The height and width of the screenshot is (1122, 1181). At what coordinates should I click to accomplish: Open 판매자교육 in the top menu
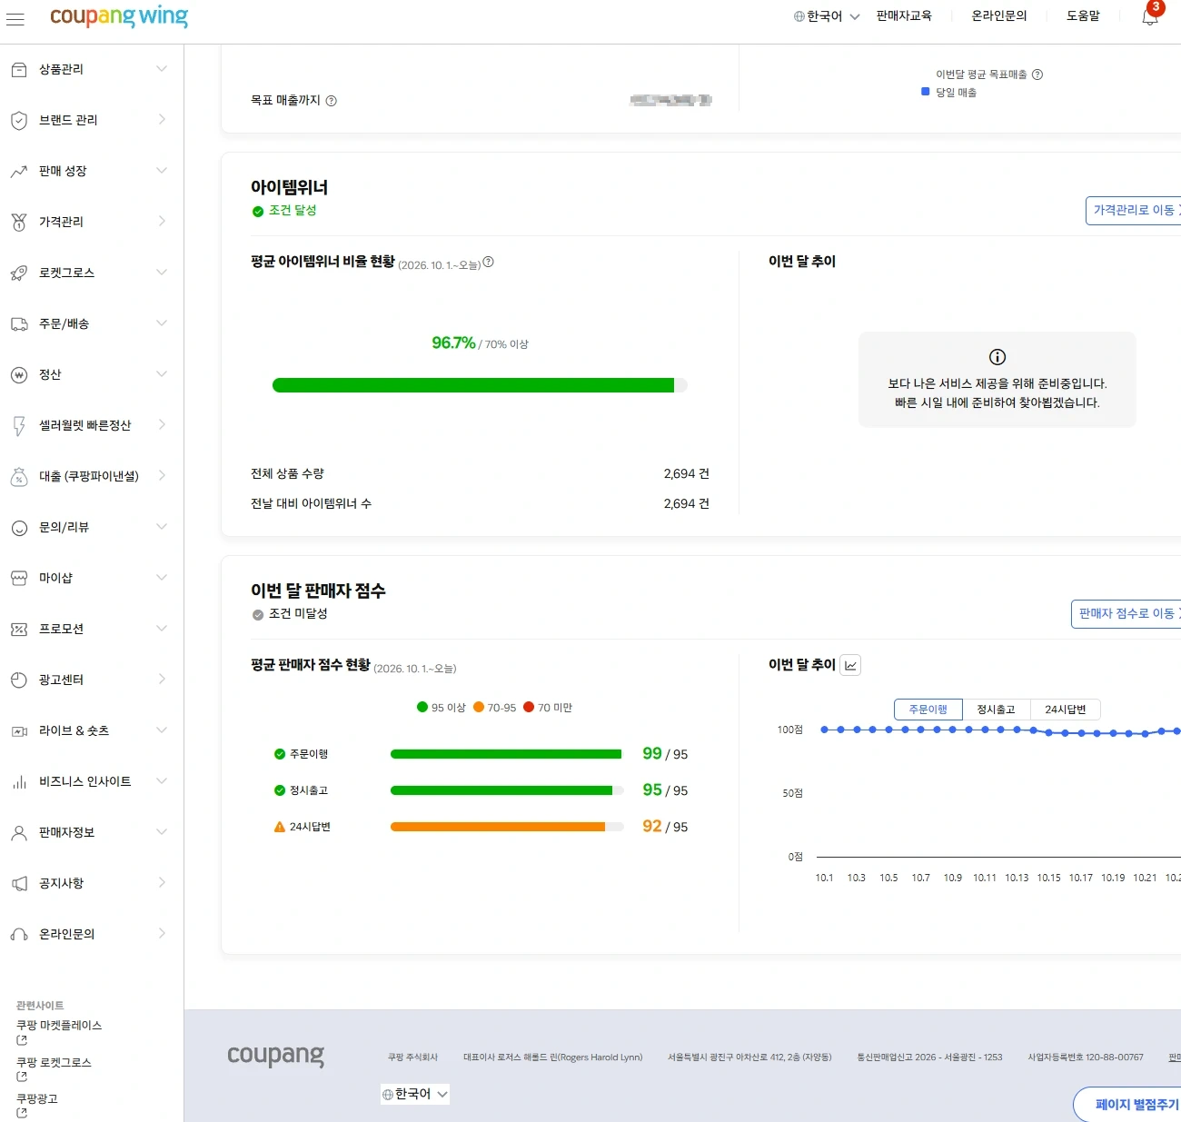(x=904, y=16)
